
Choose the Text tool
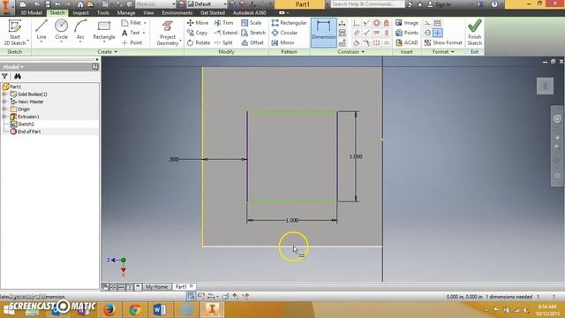[132, 33]
